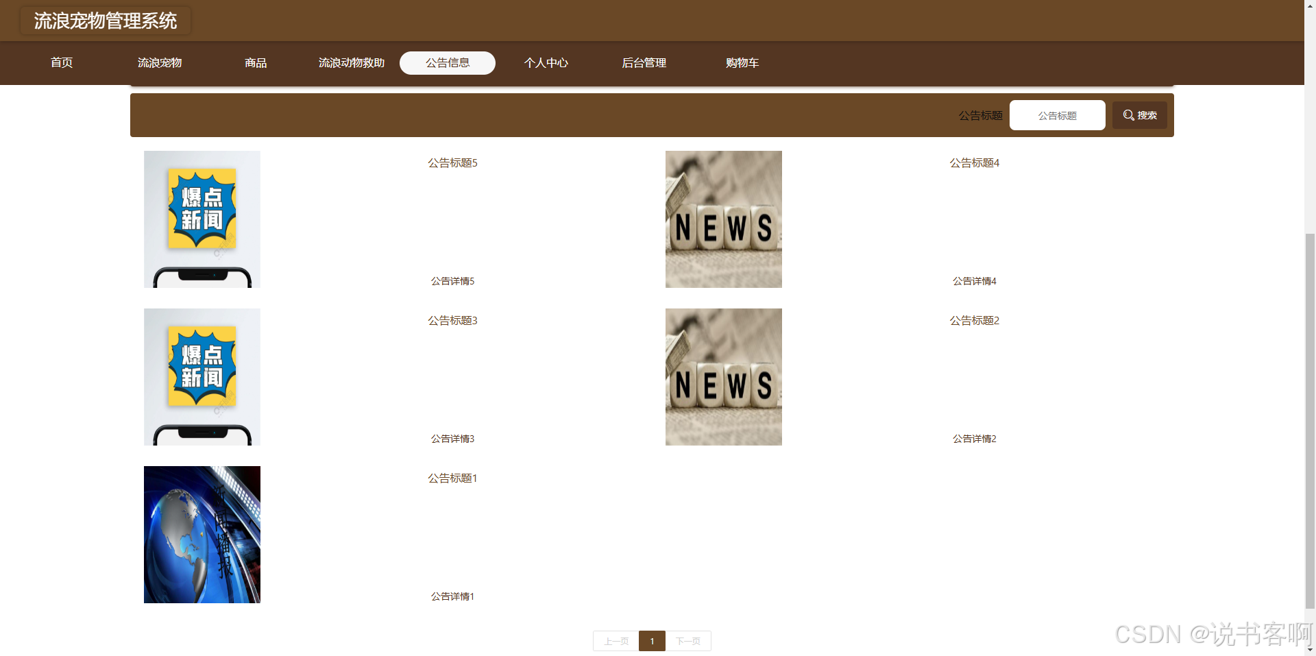Click the vertical page scrollbar thumb
Screen dimensions: 1316x656
click(x=1310, y=420)
